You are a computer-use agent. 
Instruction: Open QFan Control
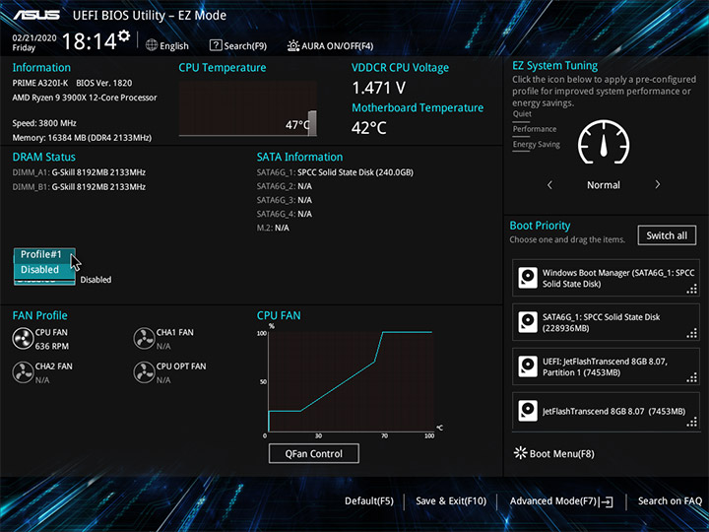(314, 453)
